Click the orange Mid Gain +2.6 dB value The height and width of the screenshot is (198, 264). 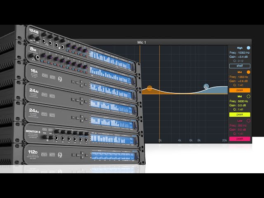coord(239,81)
